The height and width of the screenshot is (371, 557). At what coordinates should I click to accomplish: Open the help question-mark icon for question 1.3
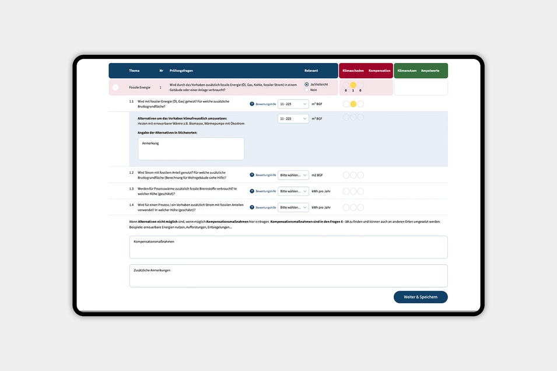click(252, 191)
